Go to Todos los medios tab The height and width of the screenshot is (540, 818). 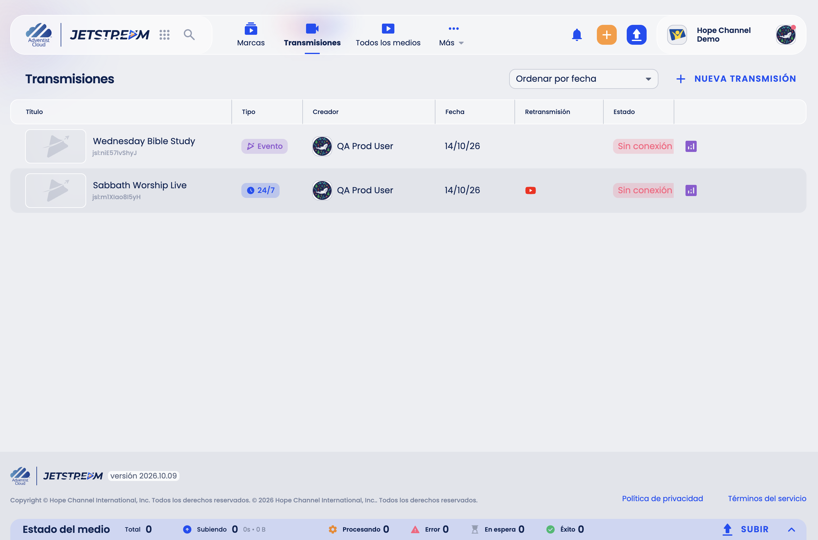(x=388, y=35)
